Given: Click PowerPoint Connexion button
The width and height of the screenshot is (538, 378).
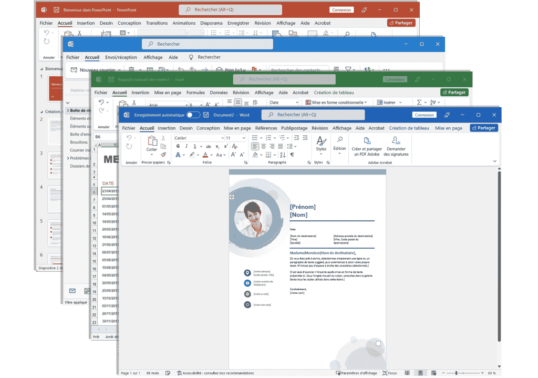Looking at the screenshot, I should click(x=342, y=10).
